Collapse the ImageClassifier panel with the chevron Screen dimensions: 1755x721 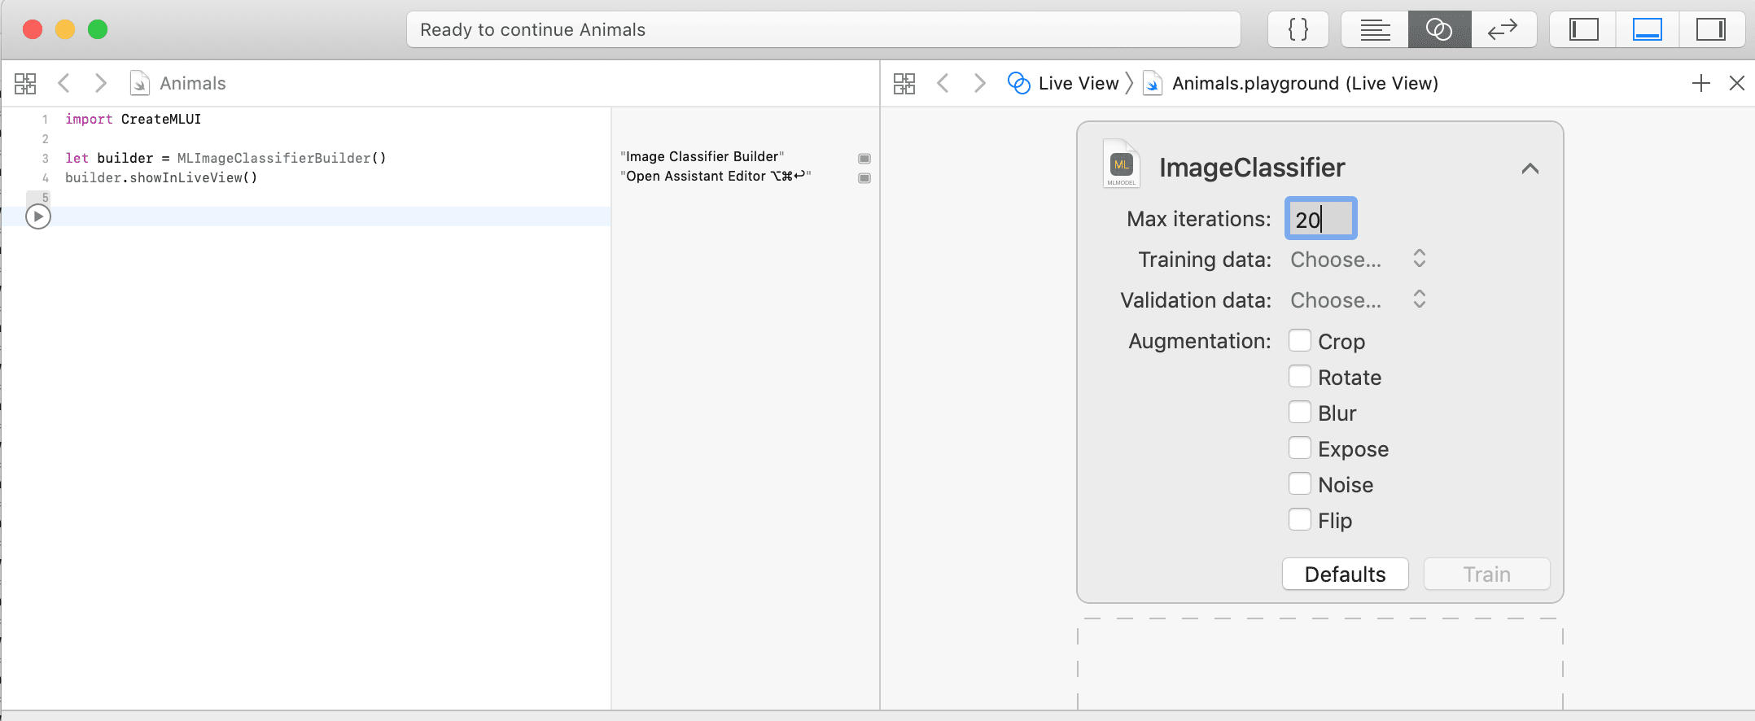[x=1530, y=168]
